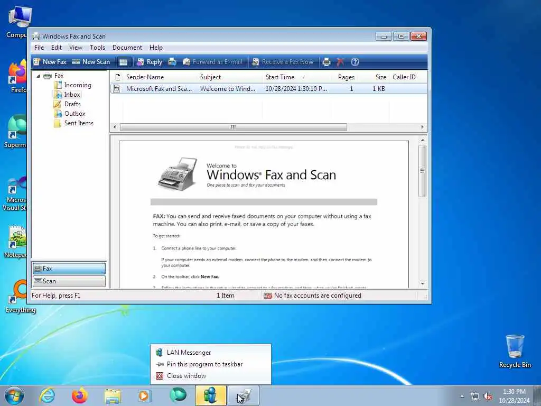The height and width of the screenshot is (406, 541).
Task: Toggle the preview pane toolbar icon
Action: pyautogui.click(x=123, y=62)
